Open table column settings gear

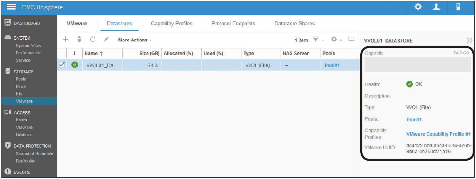coord(334,40)
